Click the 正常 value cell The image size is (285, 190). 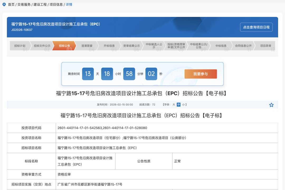[225, 161]
